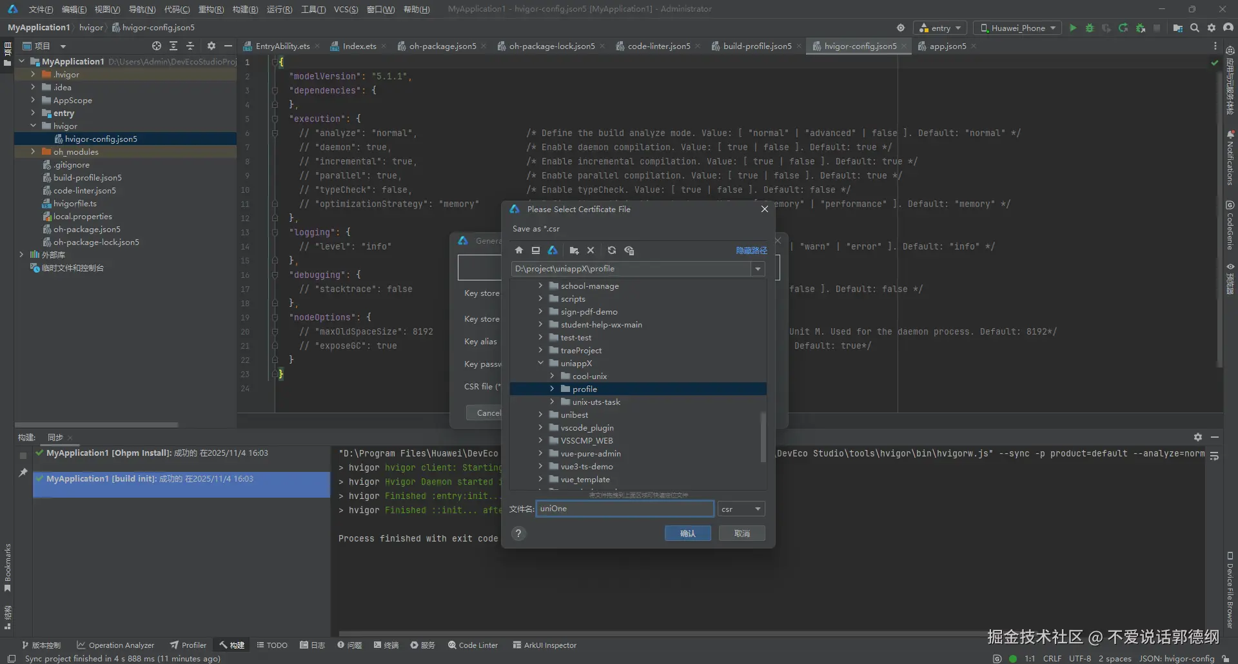
Task: Toggle the pin icon in build panel
Action: pos(23,473)
